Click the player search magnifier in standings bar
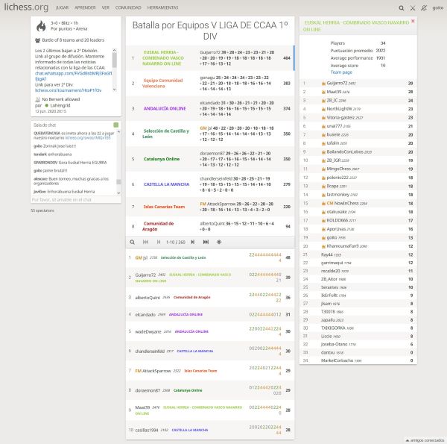This screenshot has width=447, height=444. (133, 242)
